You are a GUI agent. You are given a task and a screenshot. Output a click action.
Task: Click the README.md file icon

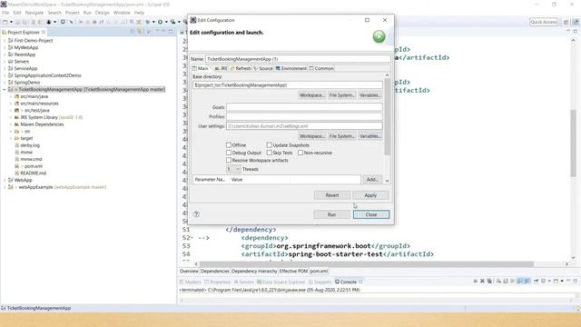click(x=16, y=173)
